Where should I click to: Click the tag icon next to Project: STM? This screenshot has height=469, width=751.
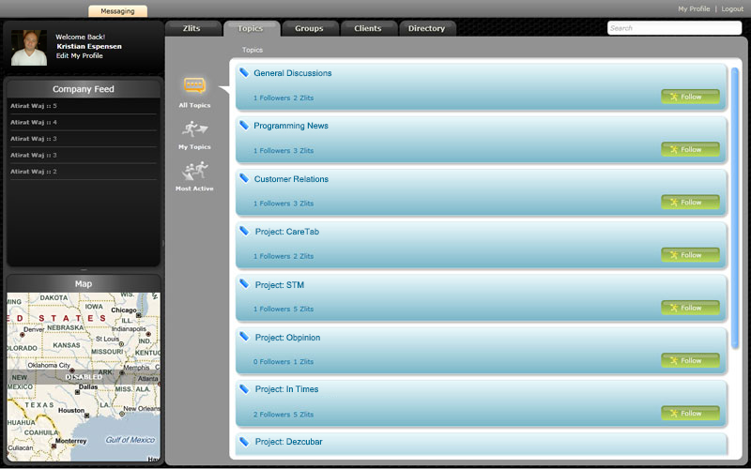(x=244, y=284)
